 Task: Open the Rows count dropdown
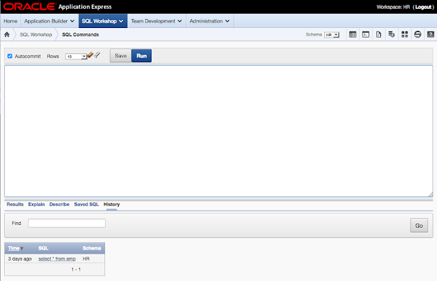coord(76,56)
